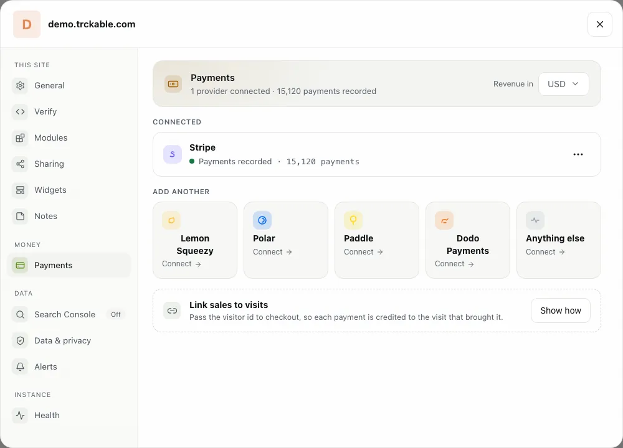Image resolution: width=623 pixels, height=448 pixels.
Task: Click the Dodo Payments logo icon
Action: (444, 220)
